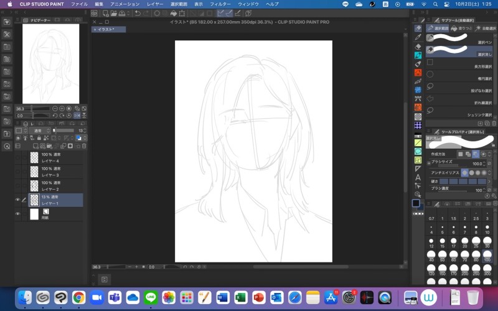Click the Undo arrow in the command bar
Screen dimensions: 498x311
tap(138, 13)
